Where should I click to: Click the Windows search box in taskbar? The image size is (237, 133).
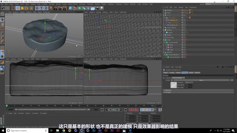tap(19, 130)
